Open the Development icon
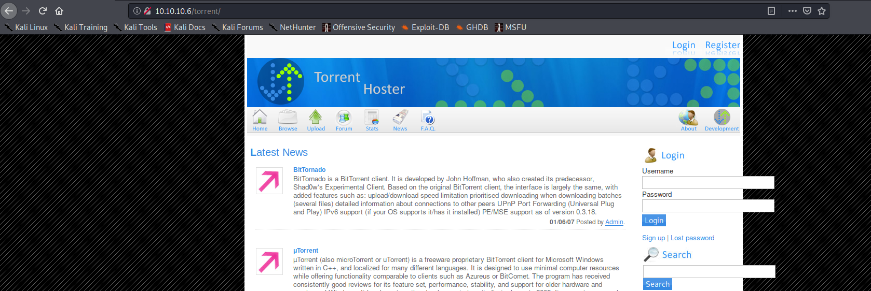 (722, 120)
